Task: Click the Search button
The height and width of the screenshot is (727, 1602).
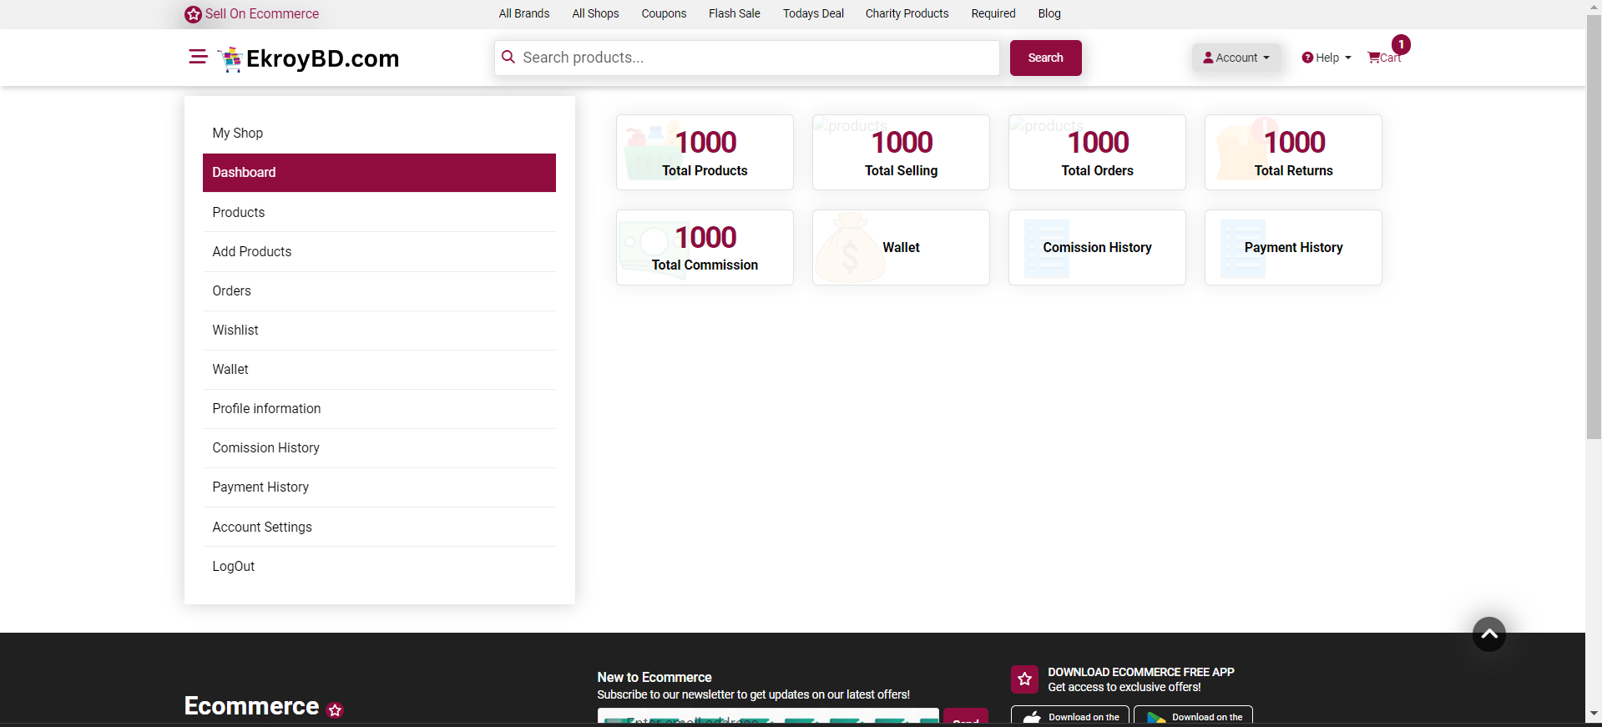Action: [x=1045, y=58]
